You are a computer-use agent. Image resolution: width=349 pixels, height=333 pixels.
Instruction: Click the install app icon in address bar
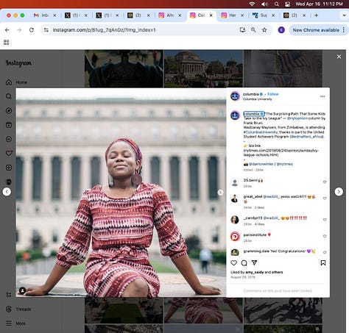click(x=242, y=30)
